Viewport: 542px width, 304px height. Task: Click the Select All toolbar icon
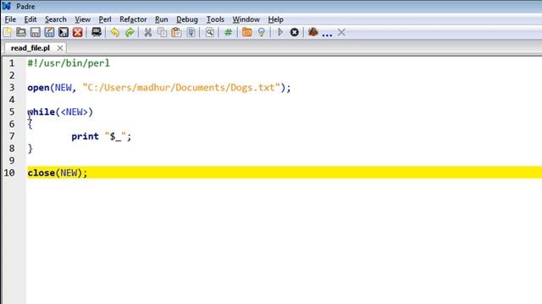click(191, 32)
